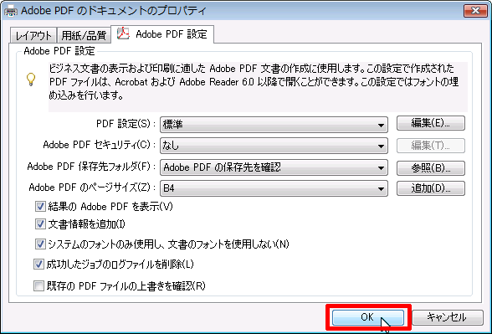Viewport: 492px width, 334px height.
Task: Open the Adobe PDF 保存先フォルダ dropdown
Action: click(x=274, y=167)
